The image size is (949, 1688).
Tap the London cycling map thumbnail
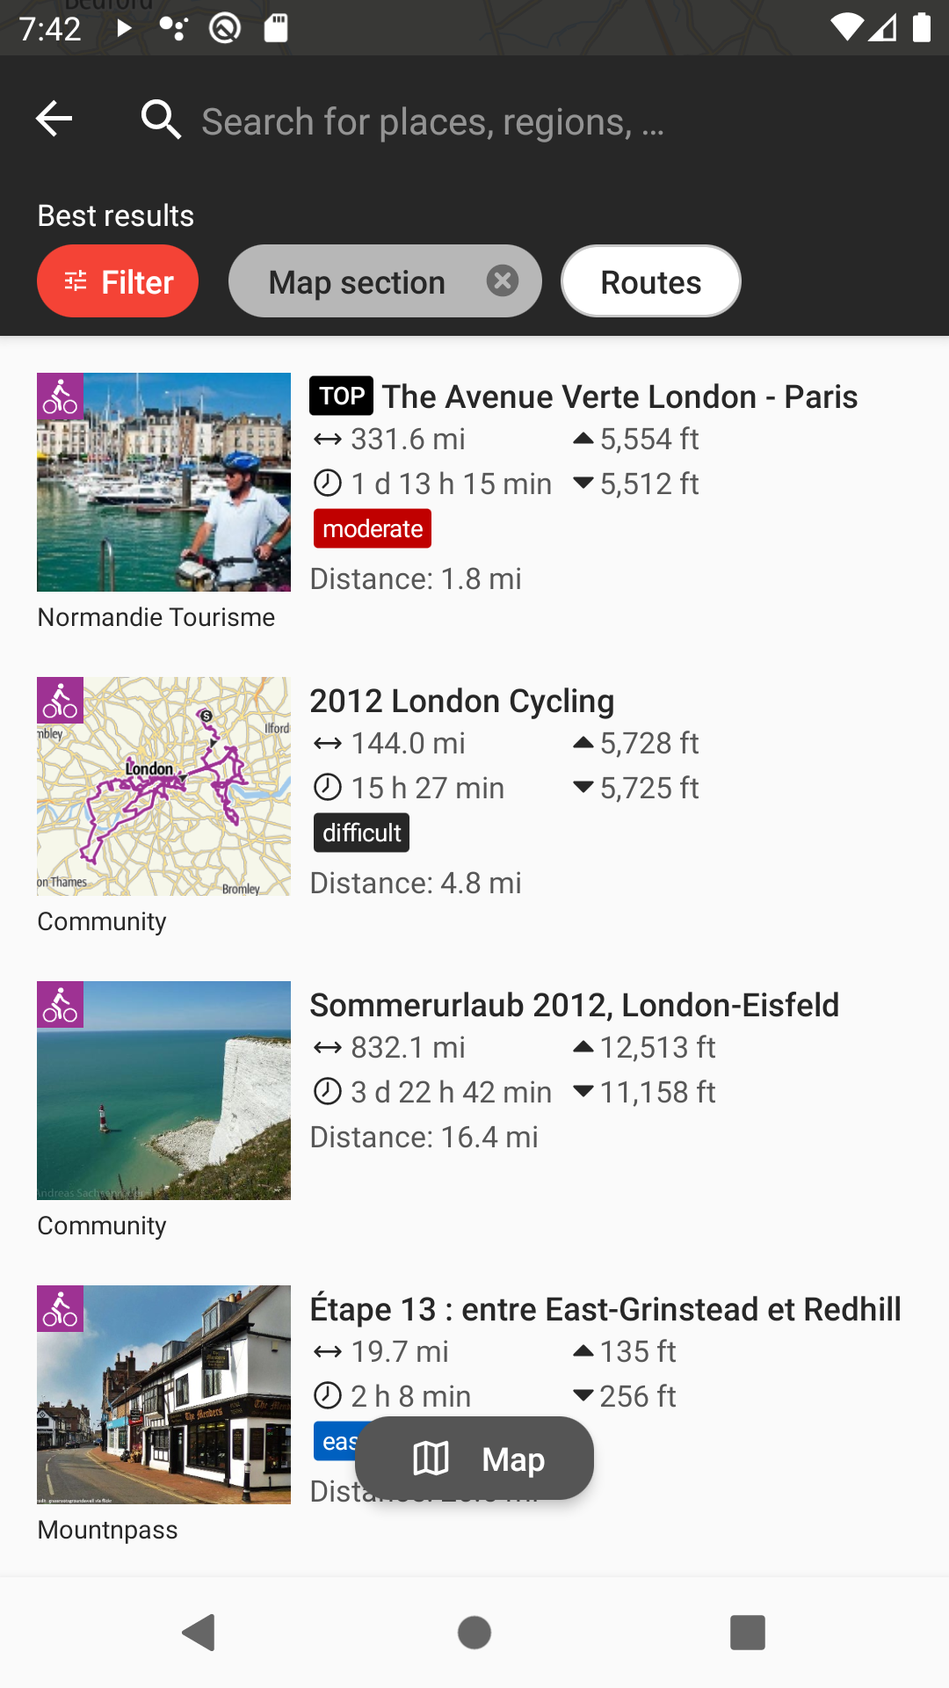tap(164, 786)
